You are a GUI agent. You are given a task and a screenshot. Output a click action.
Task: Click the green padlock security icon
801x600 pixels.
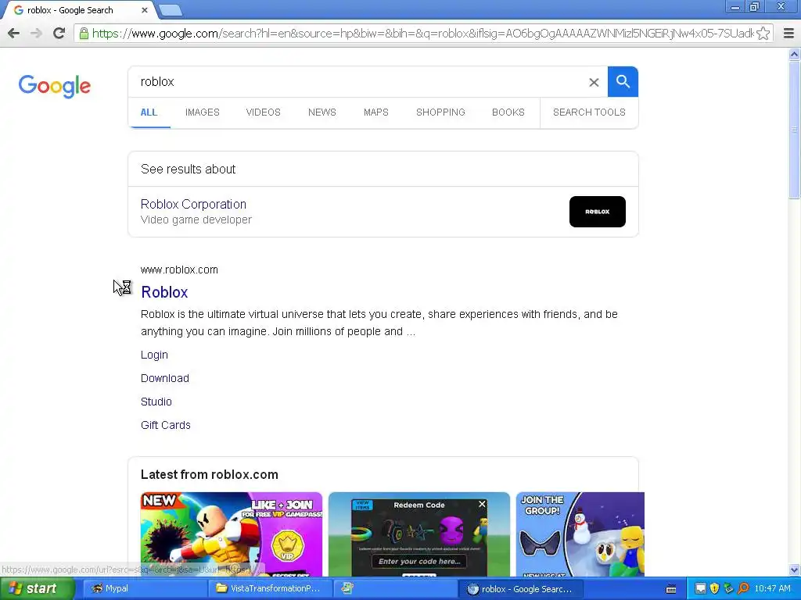click(83, 34)
